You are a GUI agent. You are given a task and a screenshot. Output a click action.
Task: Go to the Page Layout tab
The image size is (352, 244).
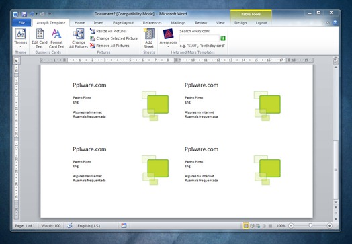123,23
